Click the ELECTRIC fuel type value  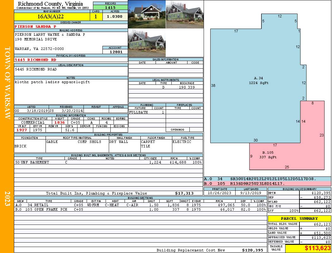pyautogui.click(x=182, y=142)
